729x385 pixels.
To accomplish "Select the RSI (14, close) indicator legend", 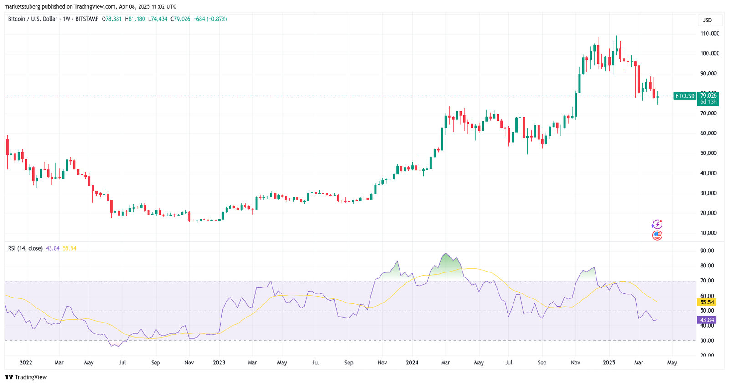I will click(26, 248).
